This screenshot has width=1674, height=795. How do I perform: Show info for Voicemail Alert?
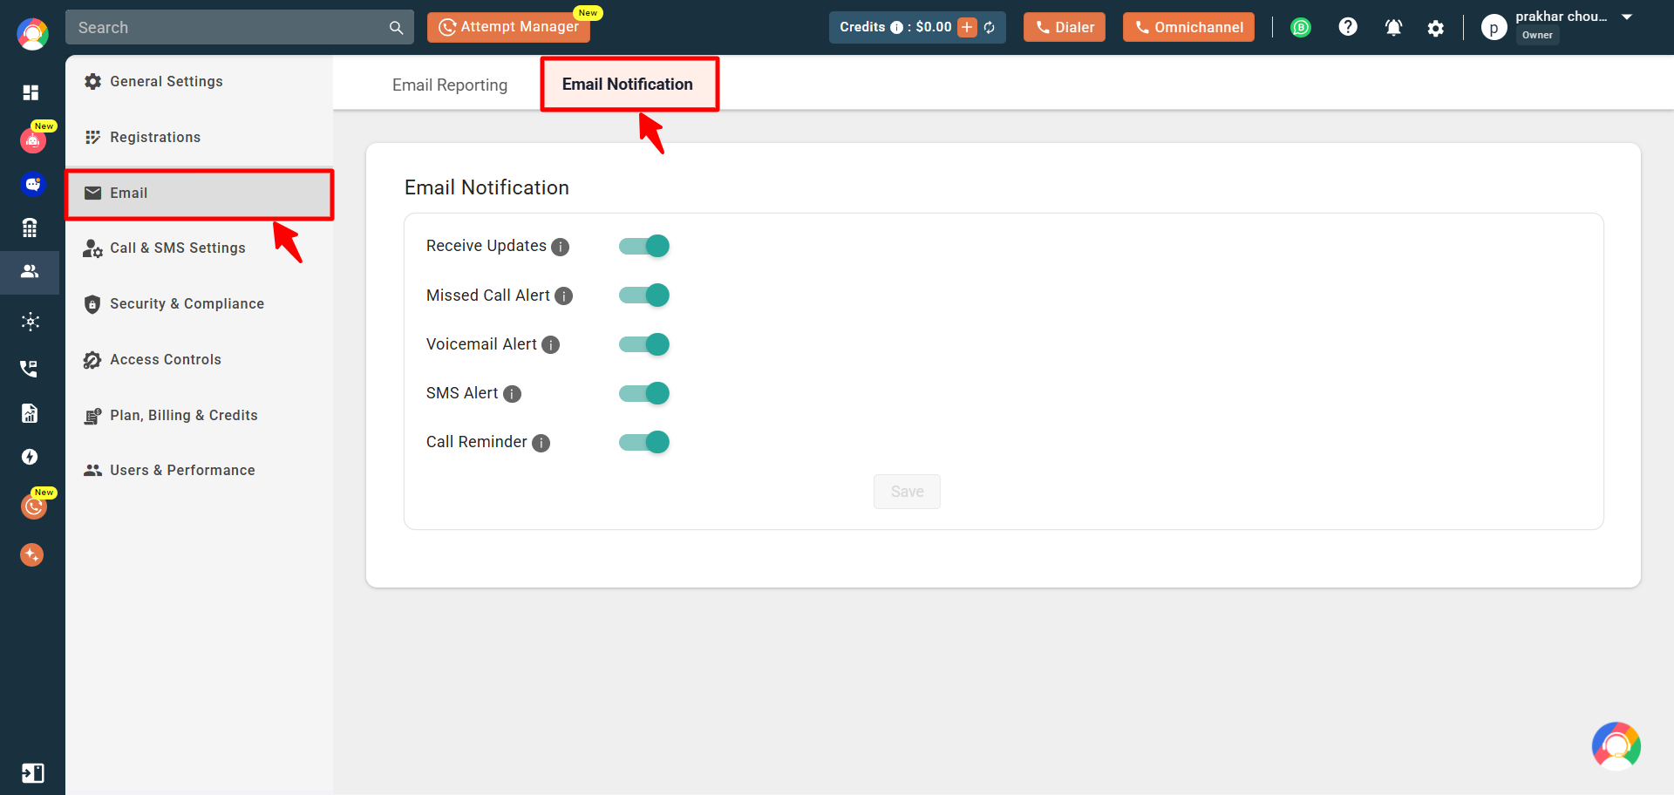[551, 345]
